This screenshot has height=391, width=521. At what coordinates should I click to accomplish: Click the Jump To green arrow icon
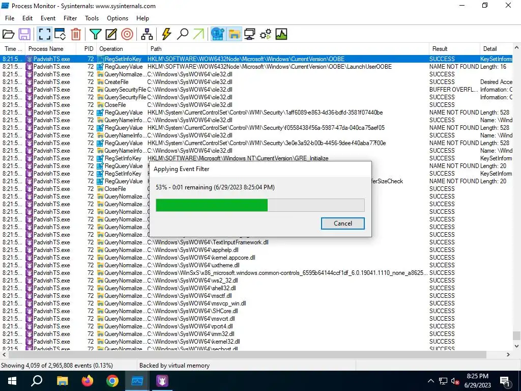(198, 34)
